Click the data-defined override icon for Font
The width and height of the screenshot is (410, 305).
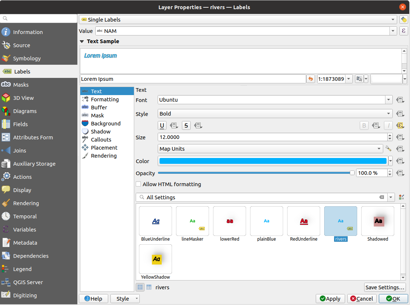(400, 100)
